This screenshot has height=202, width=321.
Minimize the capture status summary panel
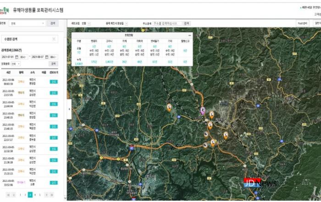point(189,35)
